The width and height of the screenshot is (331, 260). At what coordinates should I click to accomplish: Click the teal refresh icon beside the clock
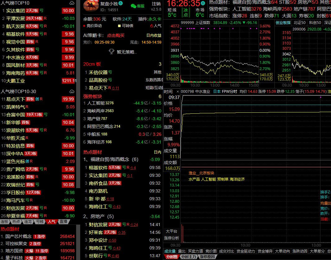click(x=203, y=3)
